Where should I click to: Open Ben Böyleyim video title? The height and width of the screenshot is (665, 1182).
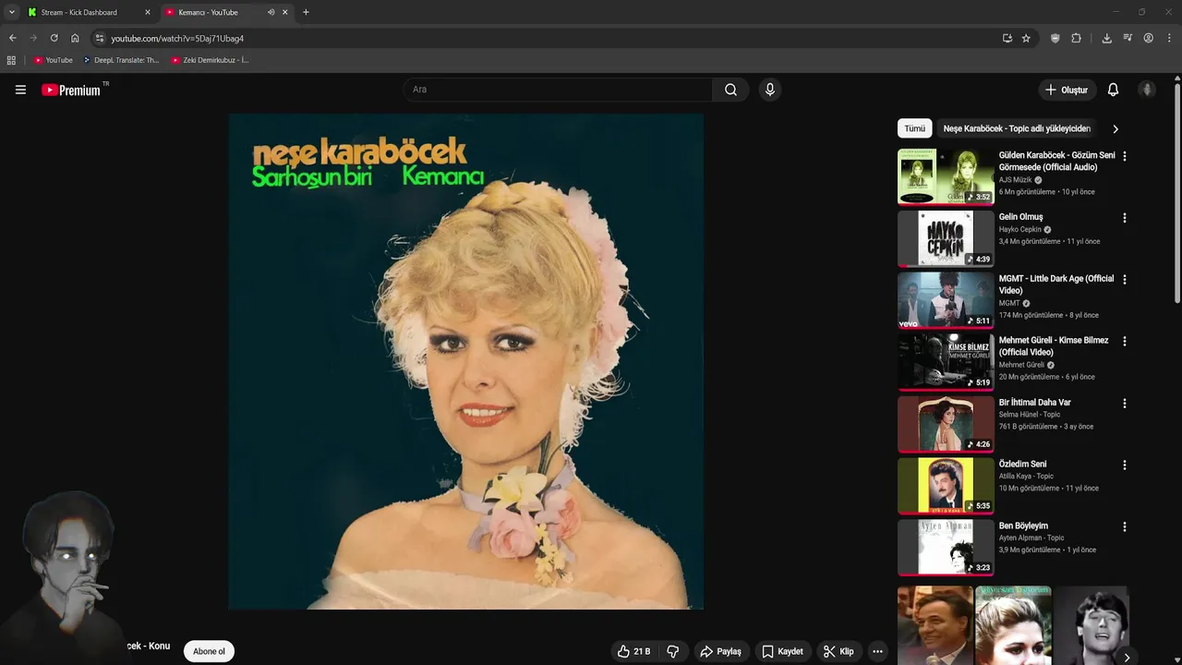[x=1023, y=526]
